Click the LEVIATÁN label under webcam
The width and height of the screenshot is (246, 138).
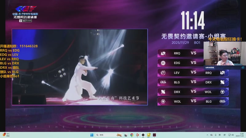[x=210, y=67]
